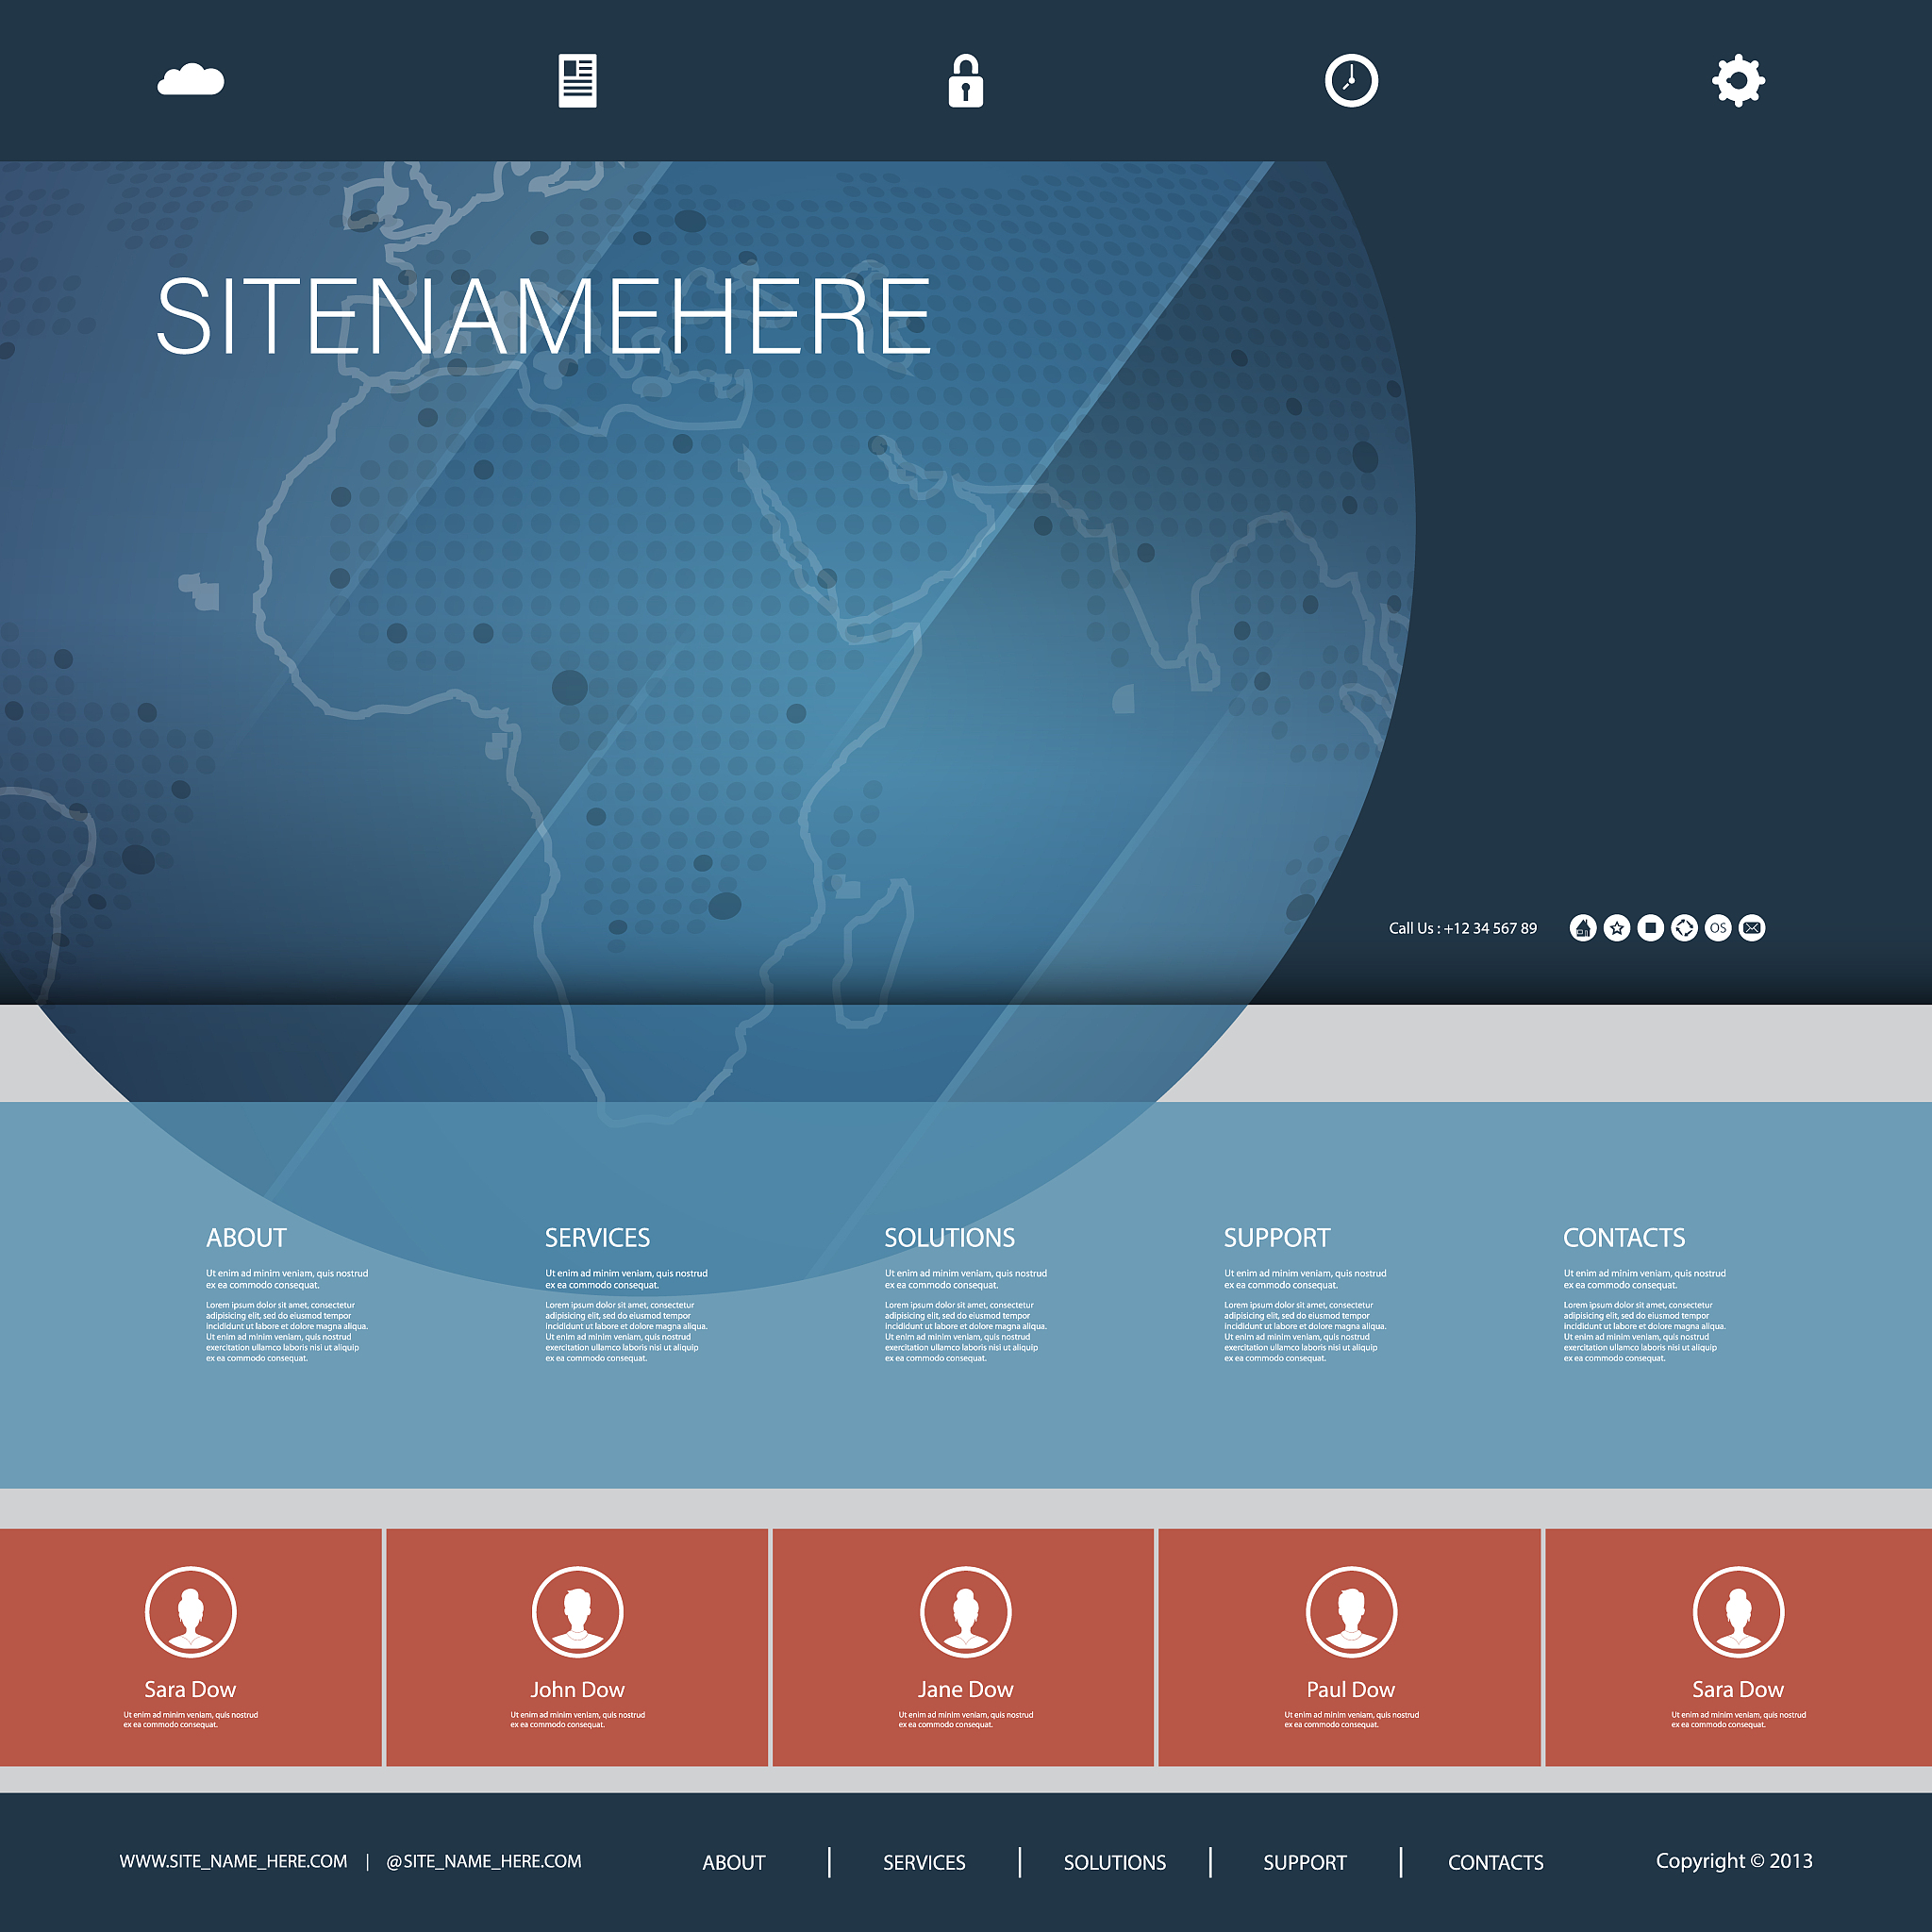Go to SUPPORT in footer menu
Viewport: 1932px width, 1932px height.
[x=1304, y=1862]
